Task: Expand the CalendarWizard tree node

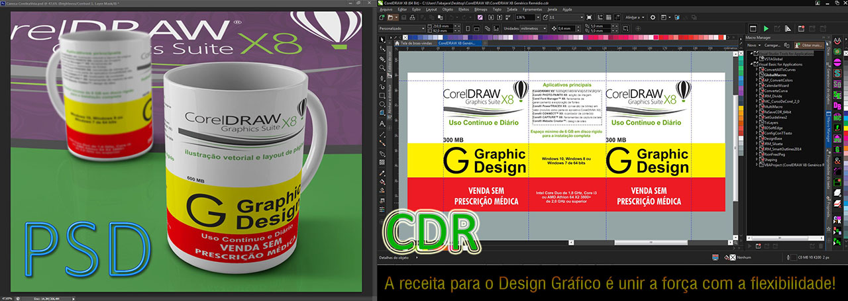Action: [757, 85]
